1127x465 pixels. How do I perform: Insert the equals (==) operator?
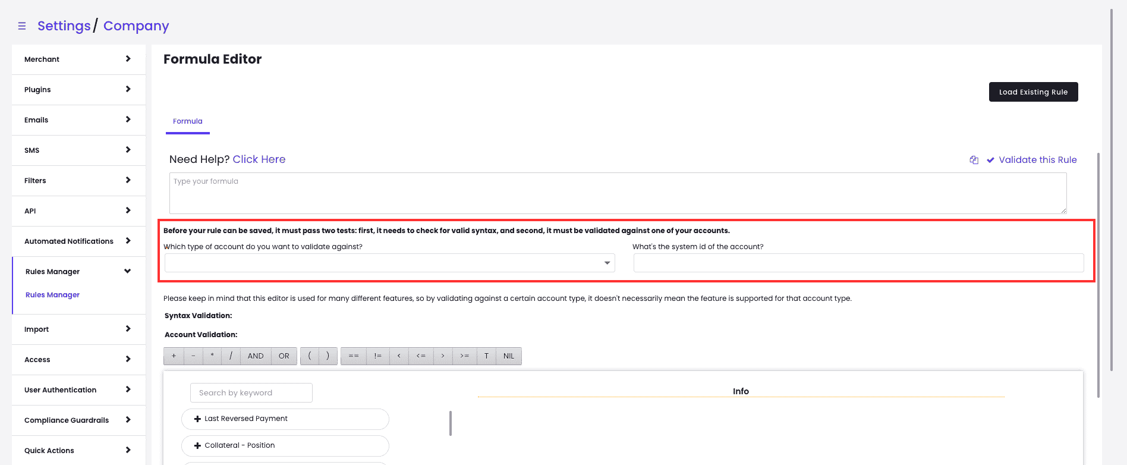[354, 356]
